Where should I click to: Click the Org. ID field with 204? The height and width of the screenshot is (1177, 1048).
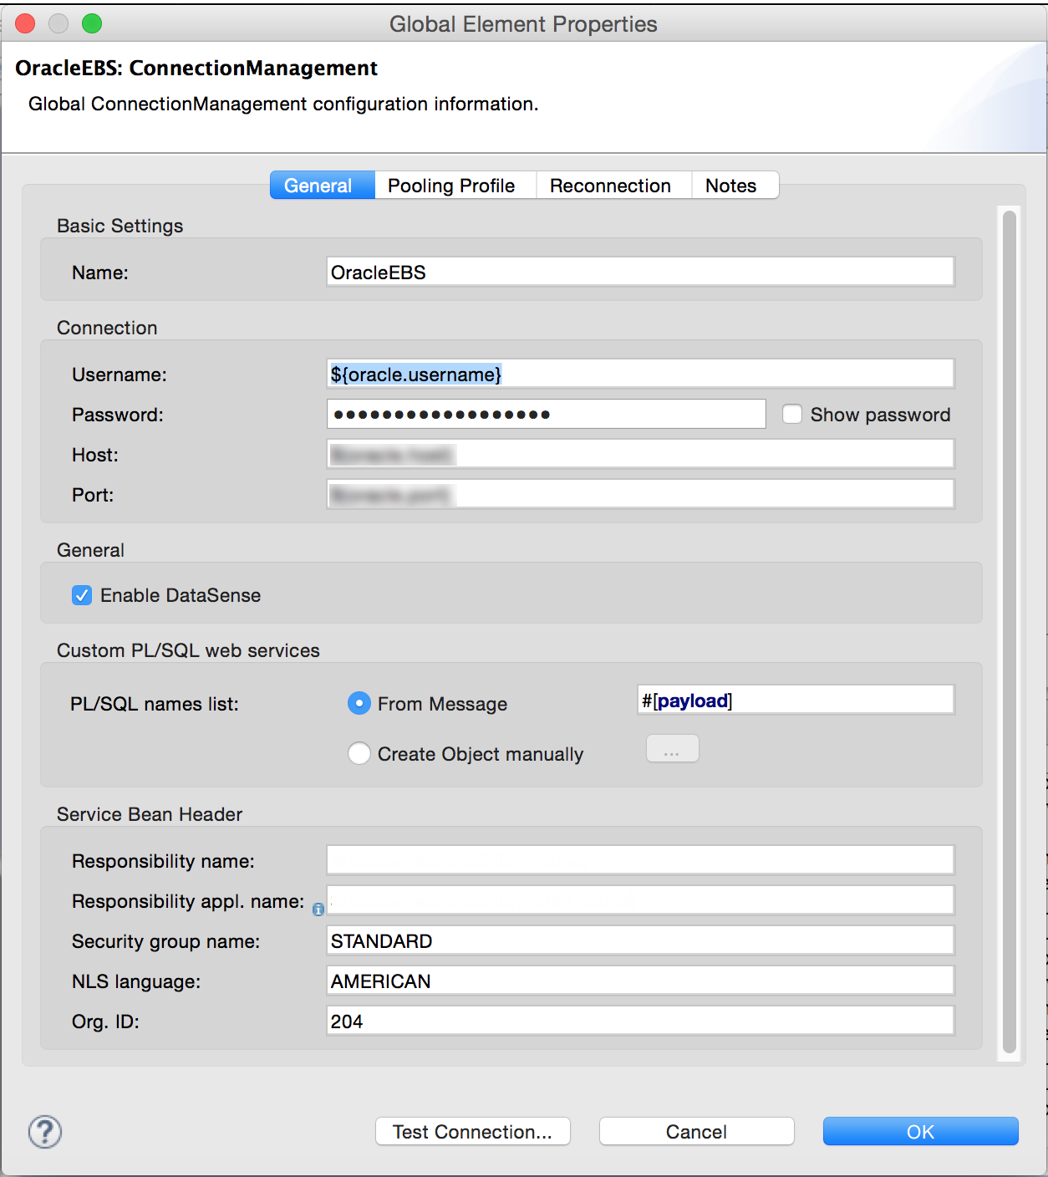point(639,1022)
